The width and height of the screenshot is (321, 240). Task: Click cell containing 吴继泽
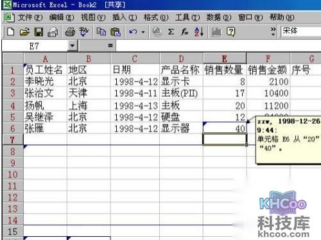pyautogui.click(x=45, y=117)
